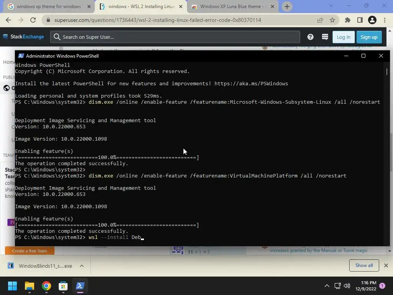Image resolution: width=393 pixels, height=295 pixels.
Task: Close the WSL 2 Installing Linux tab
Action: (x=181, y=7)
